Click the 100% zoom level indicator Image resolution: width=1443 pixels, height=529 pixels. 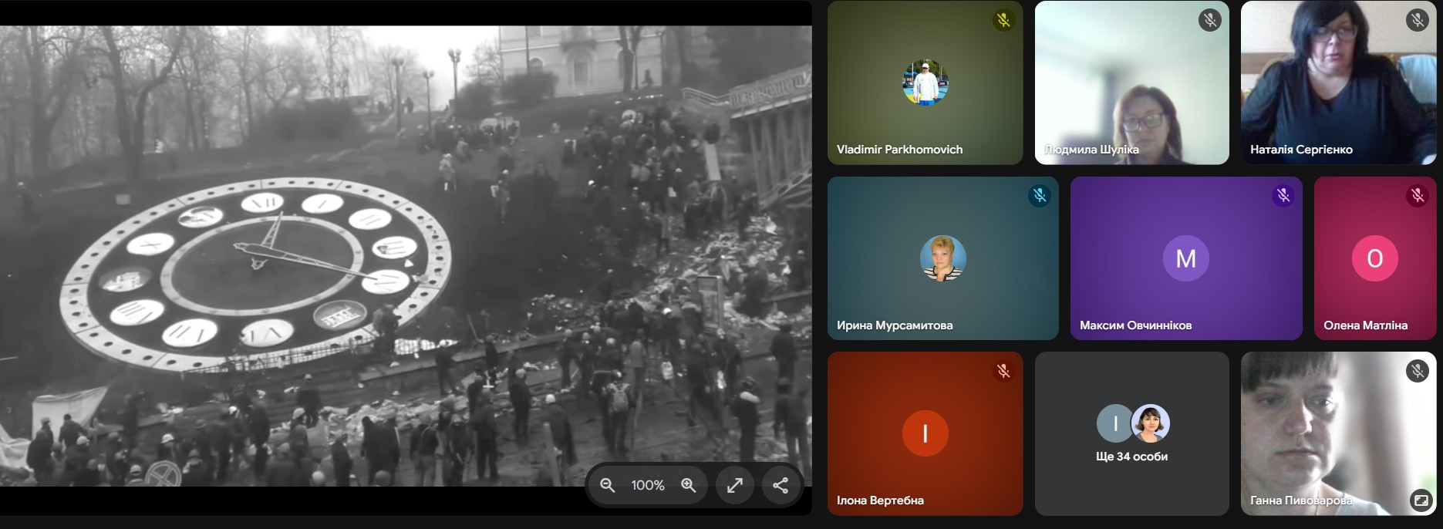pyautogui.click(x=648, y=485)
